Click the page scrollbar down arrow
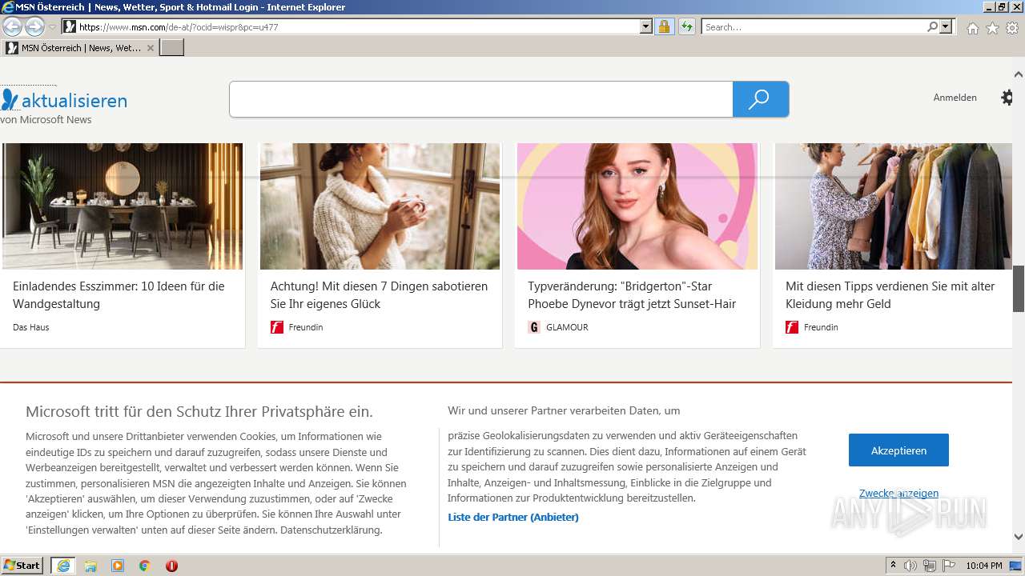The height and width of the screenshot is (576, 1025). [1019, 537]
